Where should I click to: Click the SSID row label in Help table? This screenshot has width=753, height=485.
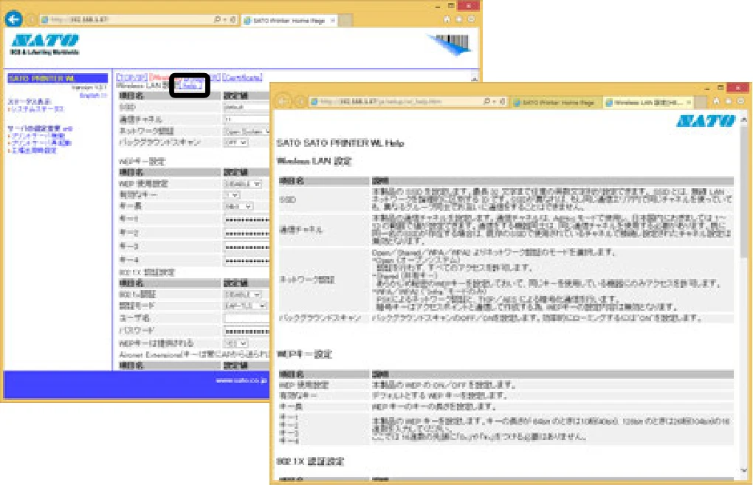coord(288,199)
